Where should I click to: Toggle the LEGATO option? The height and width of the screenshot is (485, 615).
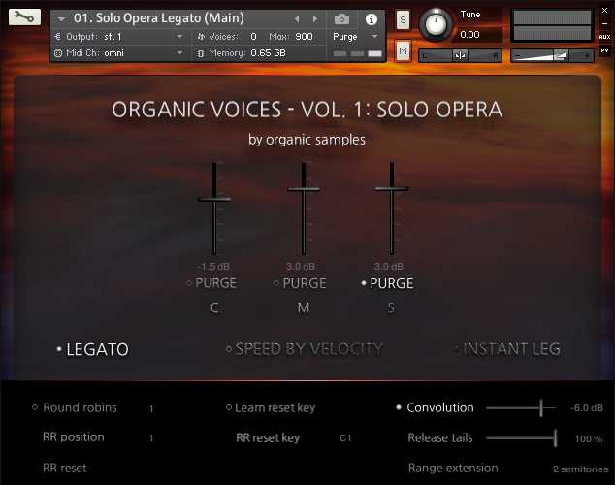93,349
